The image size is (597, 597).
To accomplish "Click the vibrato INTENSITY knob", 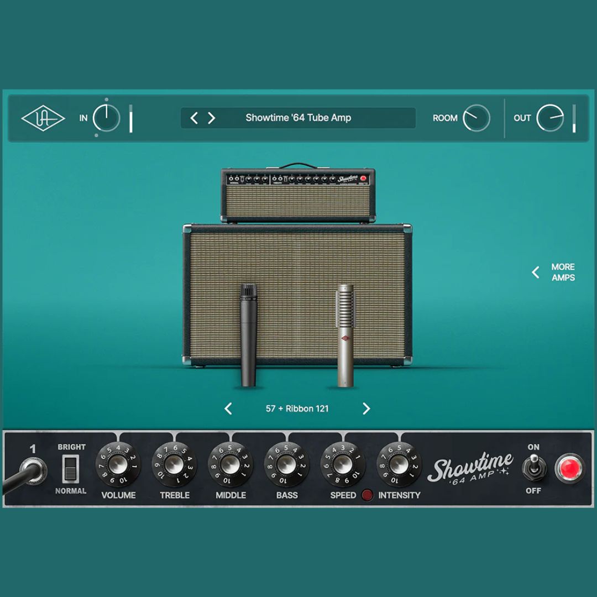I will pyautogui.click(x=399, y=464).
